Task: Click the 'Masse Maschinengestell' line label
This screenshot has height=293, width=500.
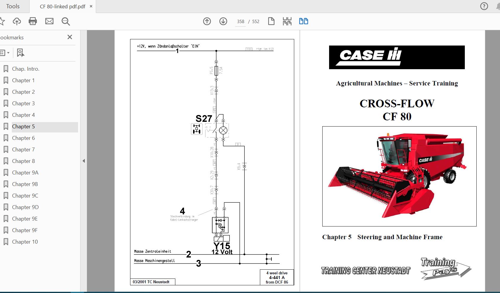Action: pos(154,261)
